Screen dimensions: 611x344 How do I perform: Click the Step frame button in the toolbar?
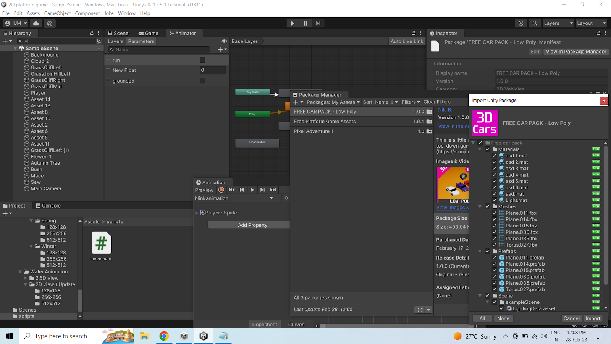pos(318,23)
